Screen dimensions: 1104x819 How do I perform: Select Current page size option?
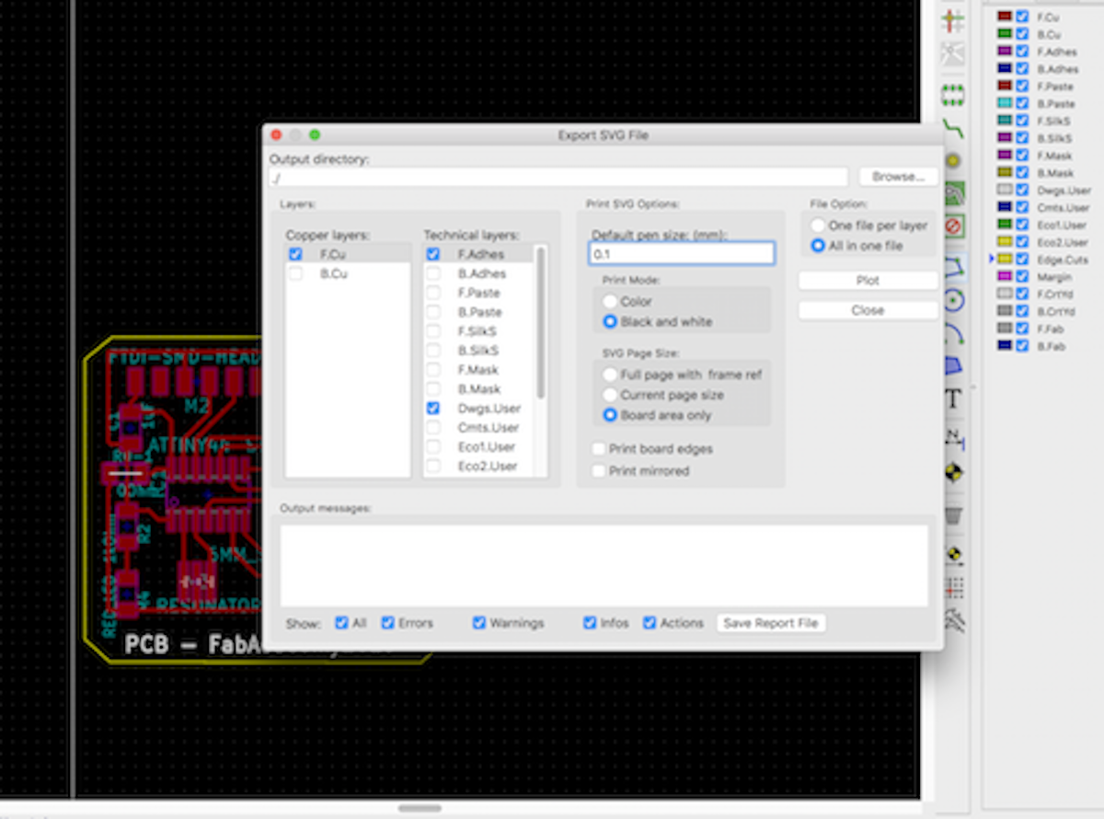pyautogui.click(x=609, y=395)
